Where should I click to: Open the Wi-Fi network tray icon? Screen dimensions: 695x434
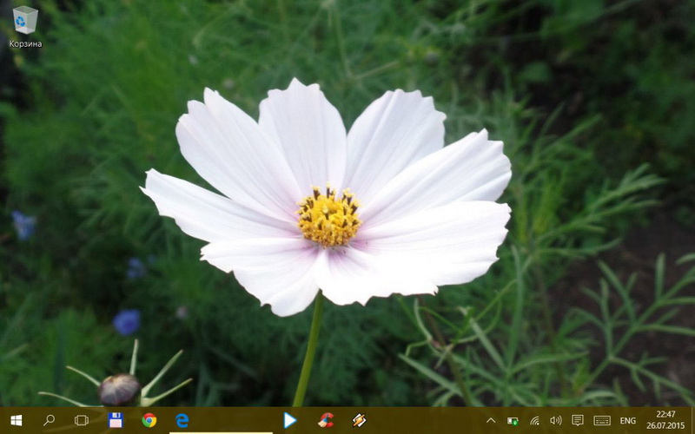pyautogui.click(x=534, y=421)
